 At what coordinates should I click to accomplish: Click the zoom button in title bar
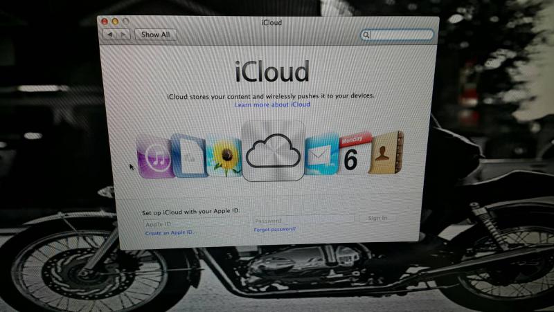coord(125,23)
